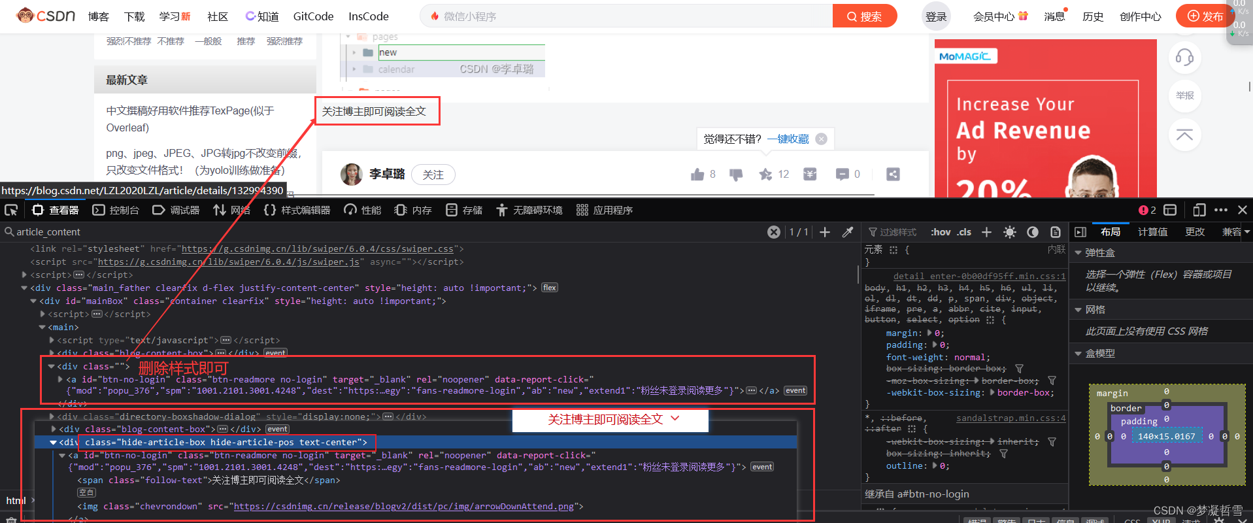Expand the padding property value triangle
The width and height of the screenshot is (1253, 523).
tap(935, 345)
